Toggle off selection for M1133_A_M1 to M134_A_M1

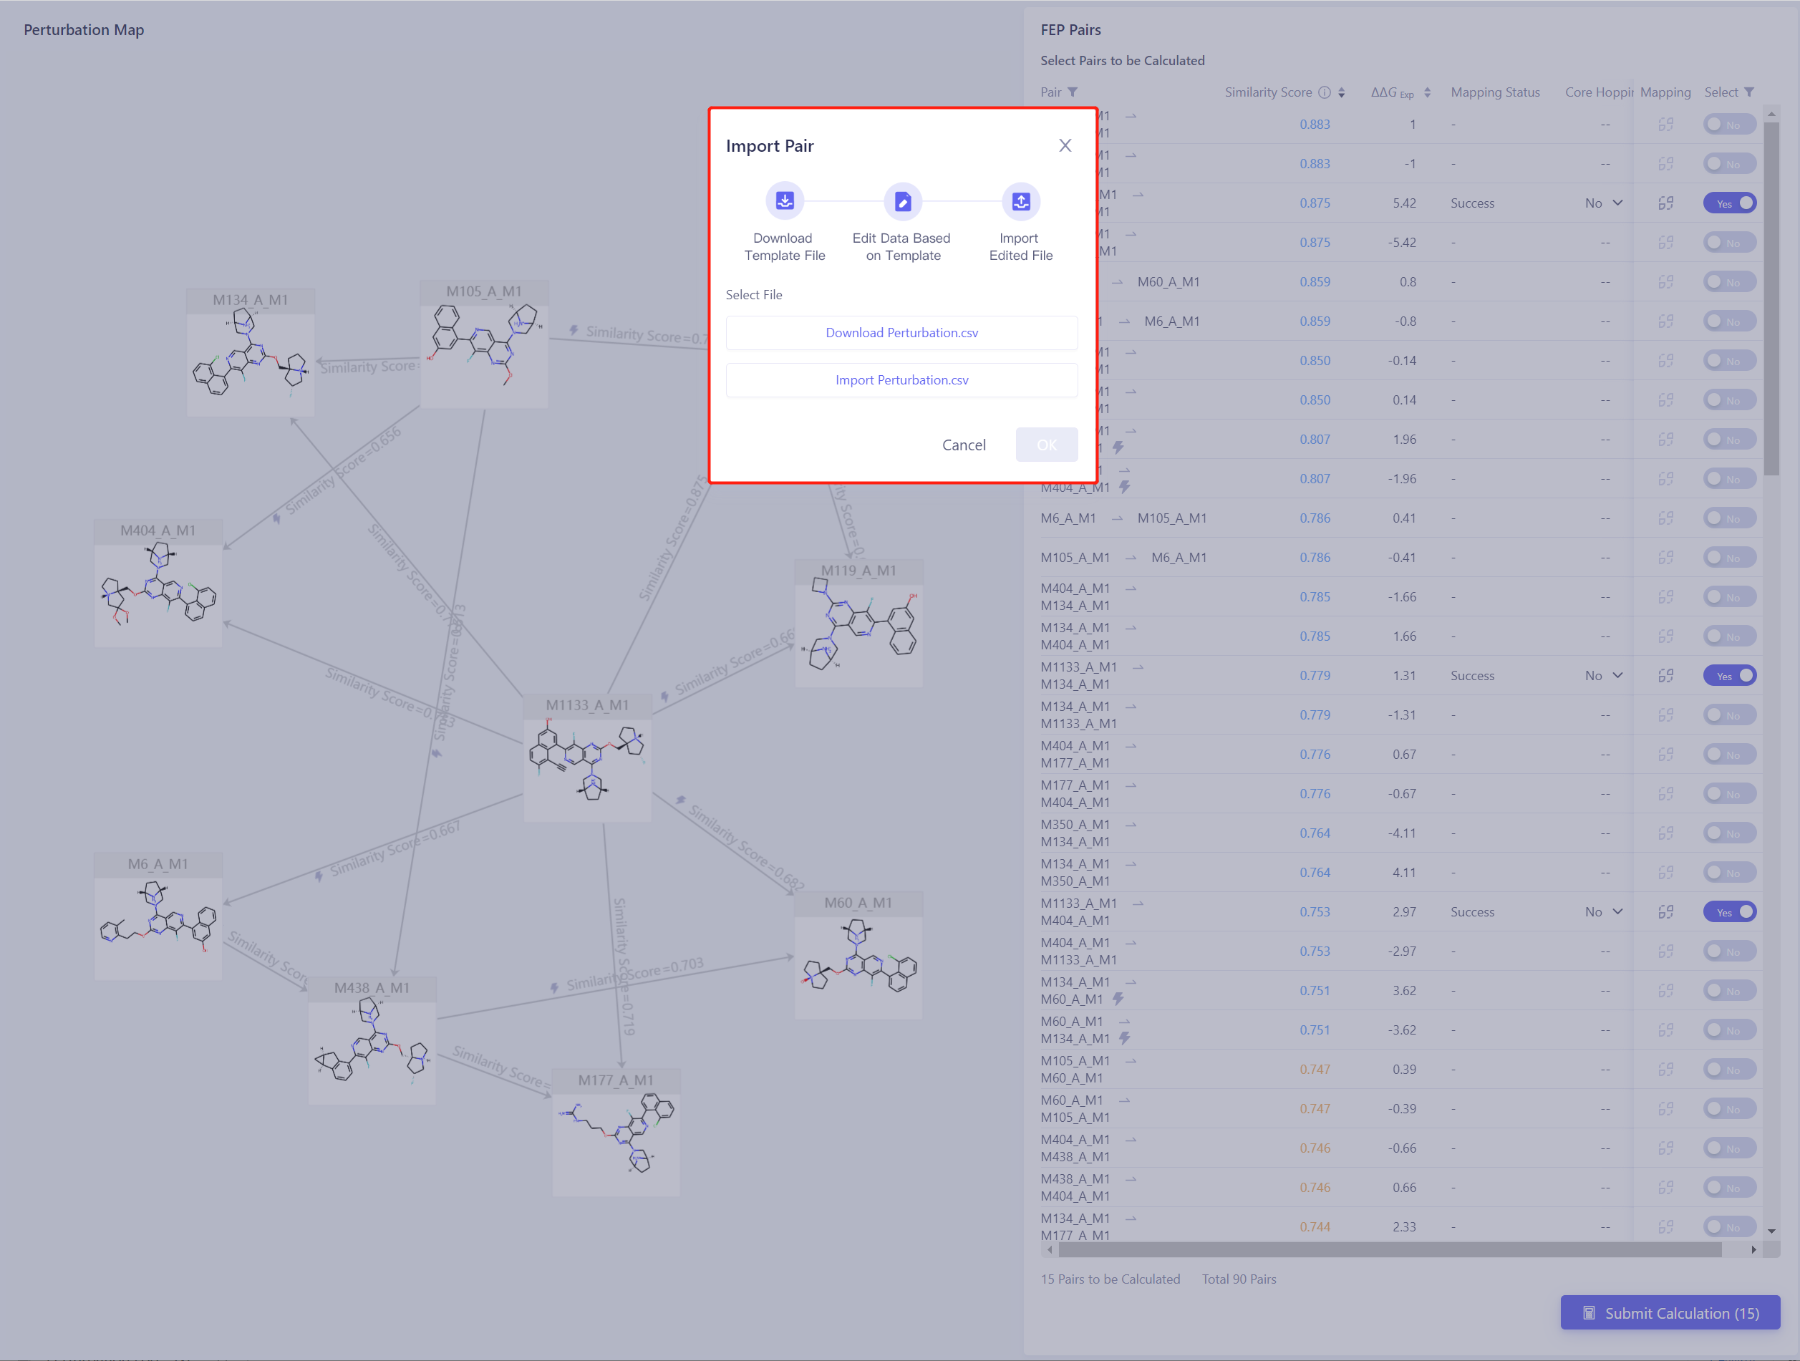[x=1729, y=676]
